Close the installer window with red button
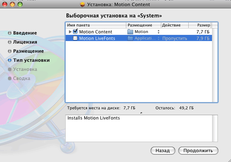 click(5, 4)
